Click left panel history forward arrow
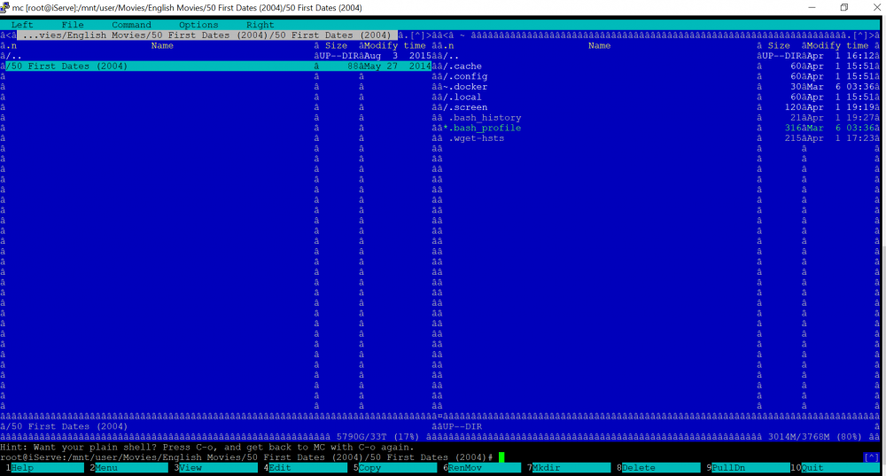 tap(429, 35)
